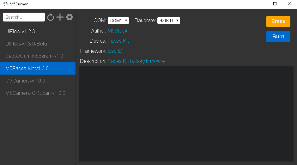This screenshot has width=297, height=165.
Task: Select UIFlow-v1.2.3 firmware
Action: pos(20,31)
